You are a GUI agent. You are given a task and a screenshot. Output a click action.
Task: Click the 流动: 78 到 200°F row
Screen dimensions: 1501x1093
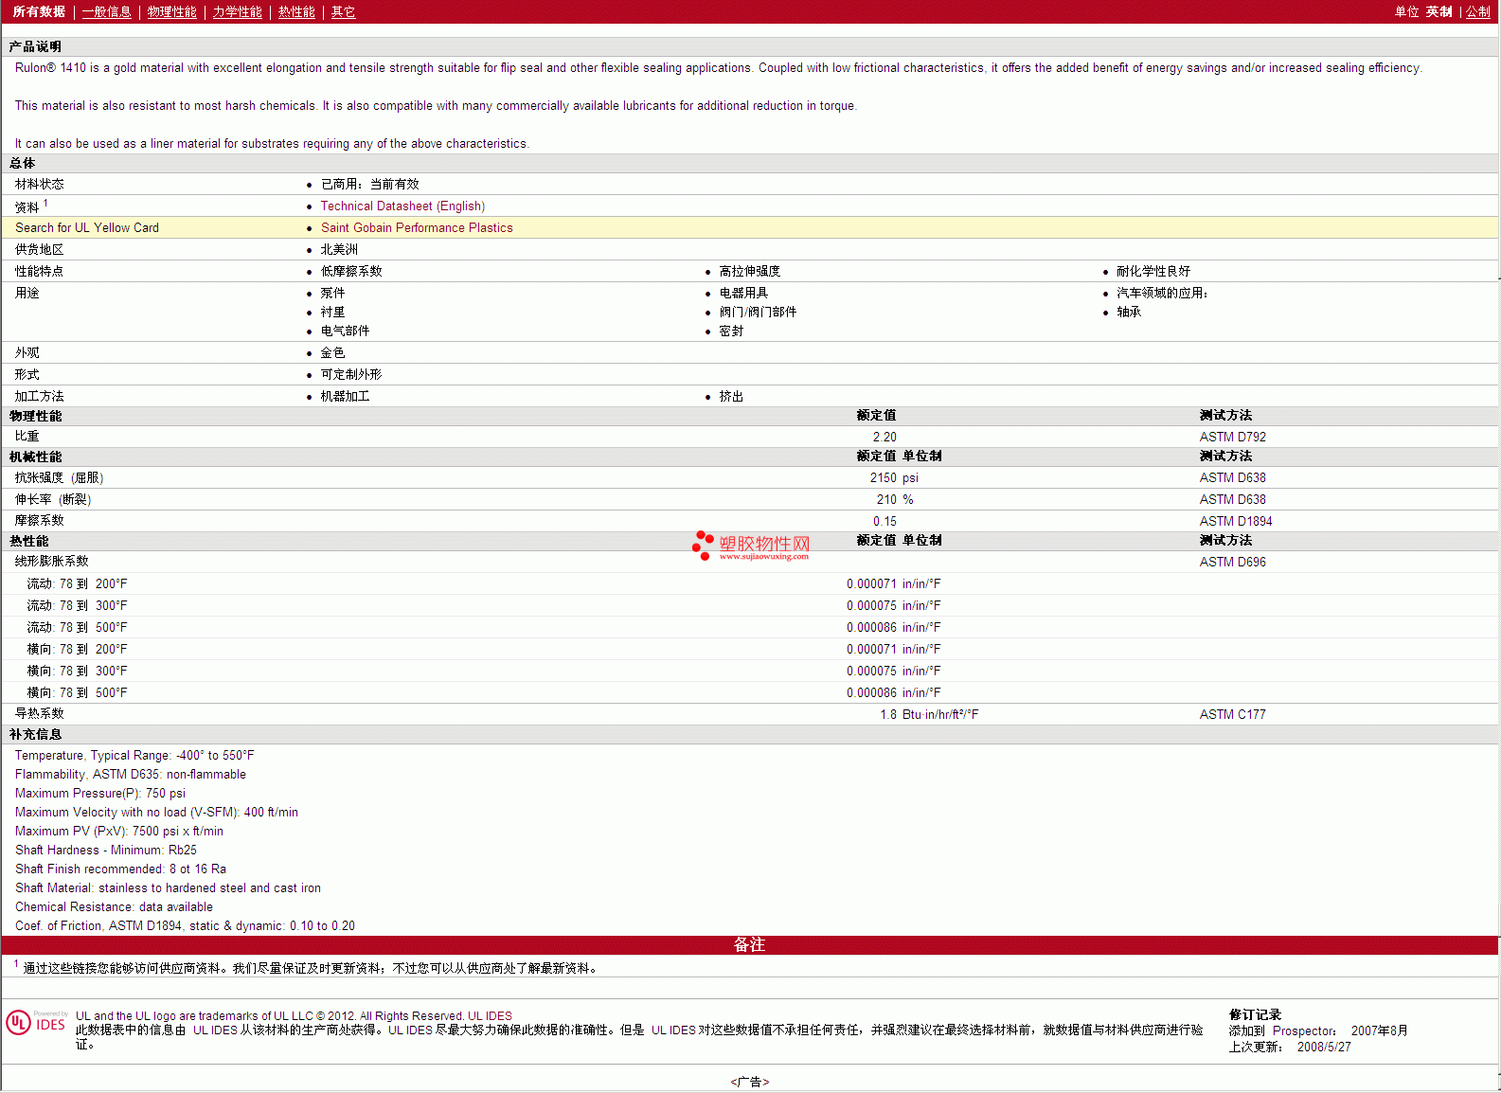[750, 584]
